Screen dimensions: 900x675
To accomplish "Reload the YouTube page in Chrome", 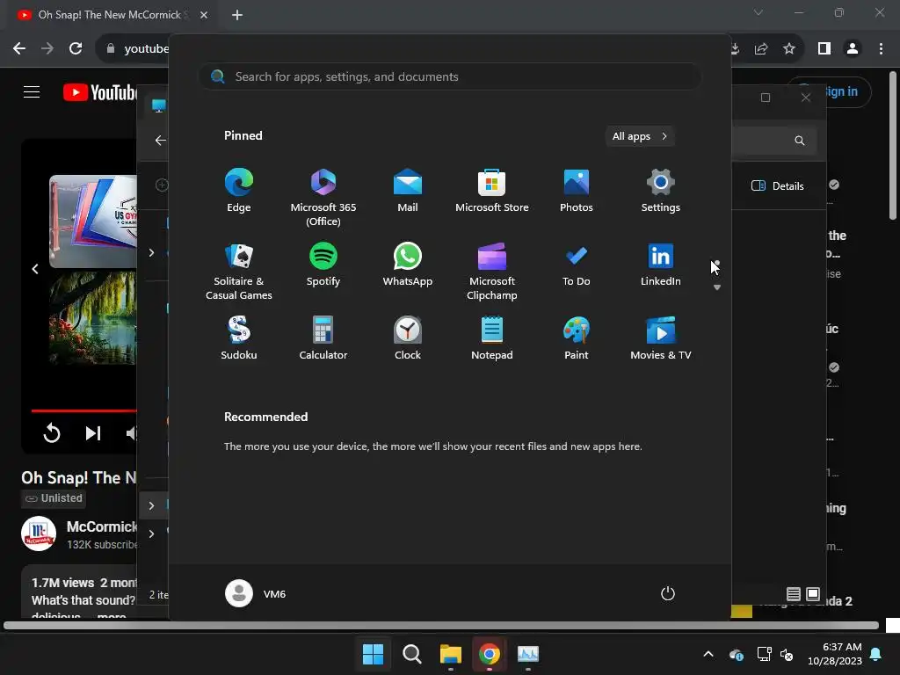I will tap(76, 49).
